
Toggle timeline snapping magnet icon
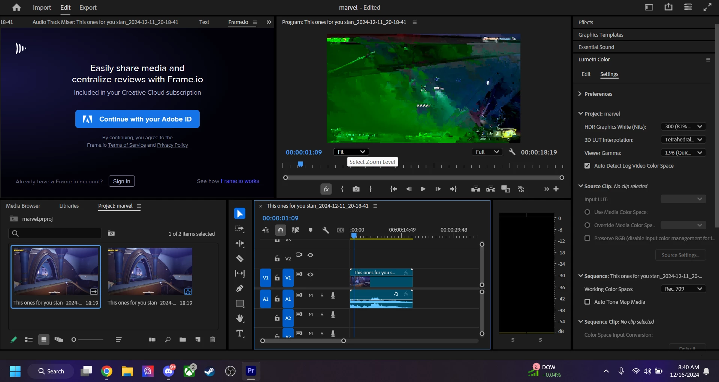(280, 230)
